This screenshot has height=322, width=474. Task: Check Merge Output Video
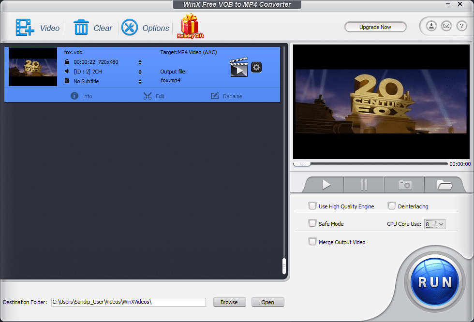point(312,242)
